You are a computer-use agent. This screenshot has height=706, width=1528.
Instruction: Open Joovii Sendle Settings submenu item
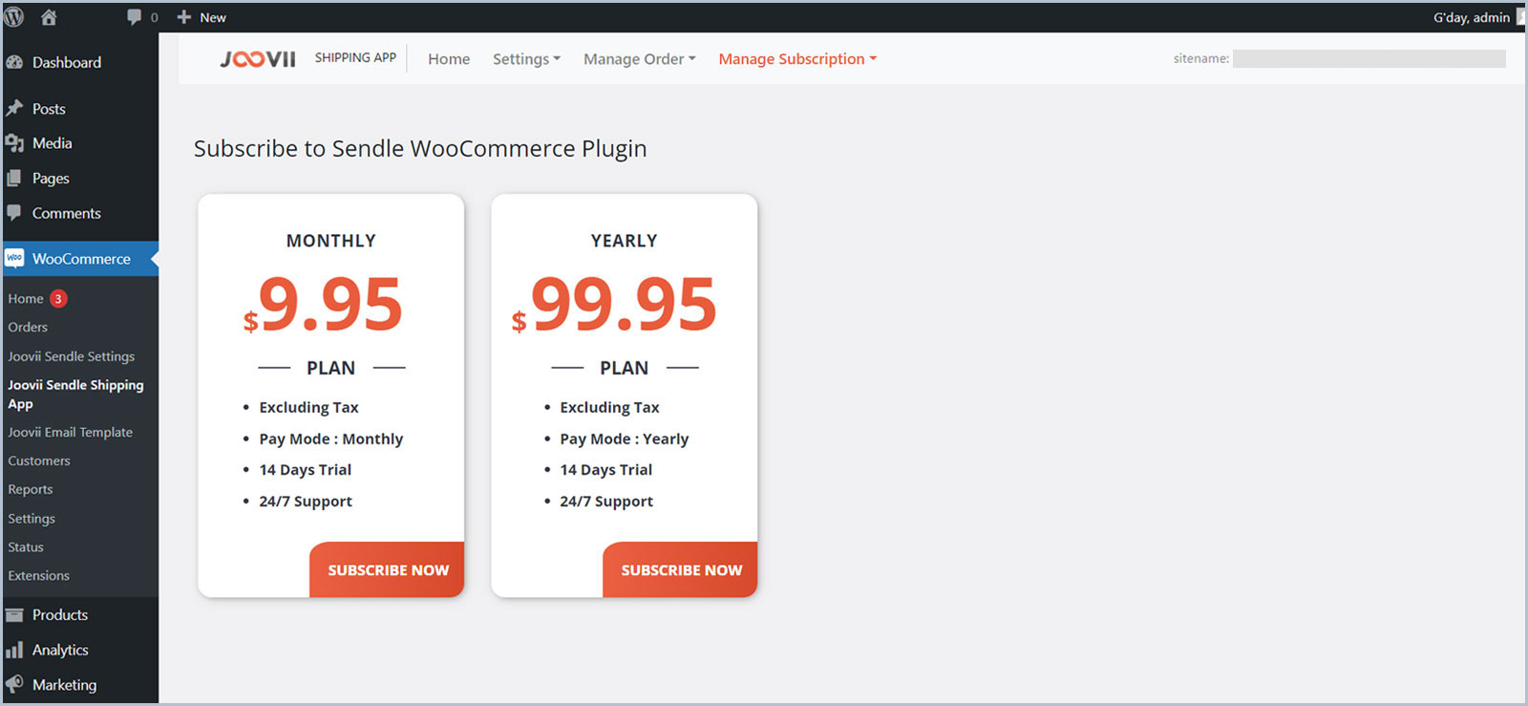tap(72, 356)
